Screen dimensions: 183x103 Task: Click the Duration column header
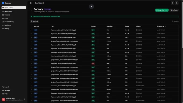tap(110, 26)
